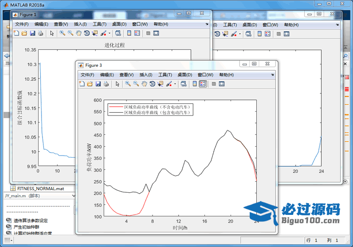Image resolution: width=353 pixels, height=247 pixels.
Task: Click New Figure icon in Figure 3 toolbar
Action: (82, 84)
